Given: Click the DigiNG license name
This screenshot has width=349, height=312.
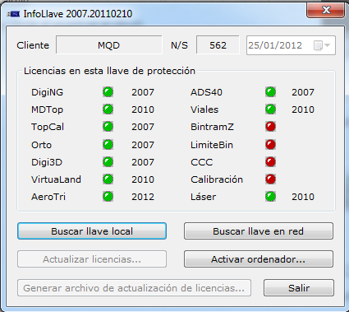Looking at the screenshot, I should click(47, 92).
